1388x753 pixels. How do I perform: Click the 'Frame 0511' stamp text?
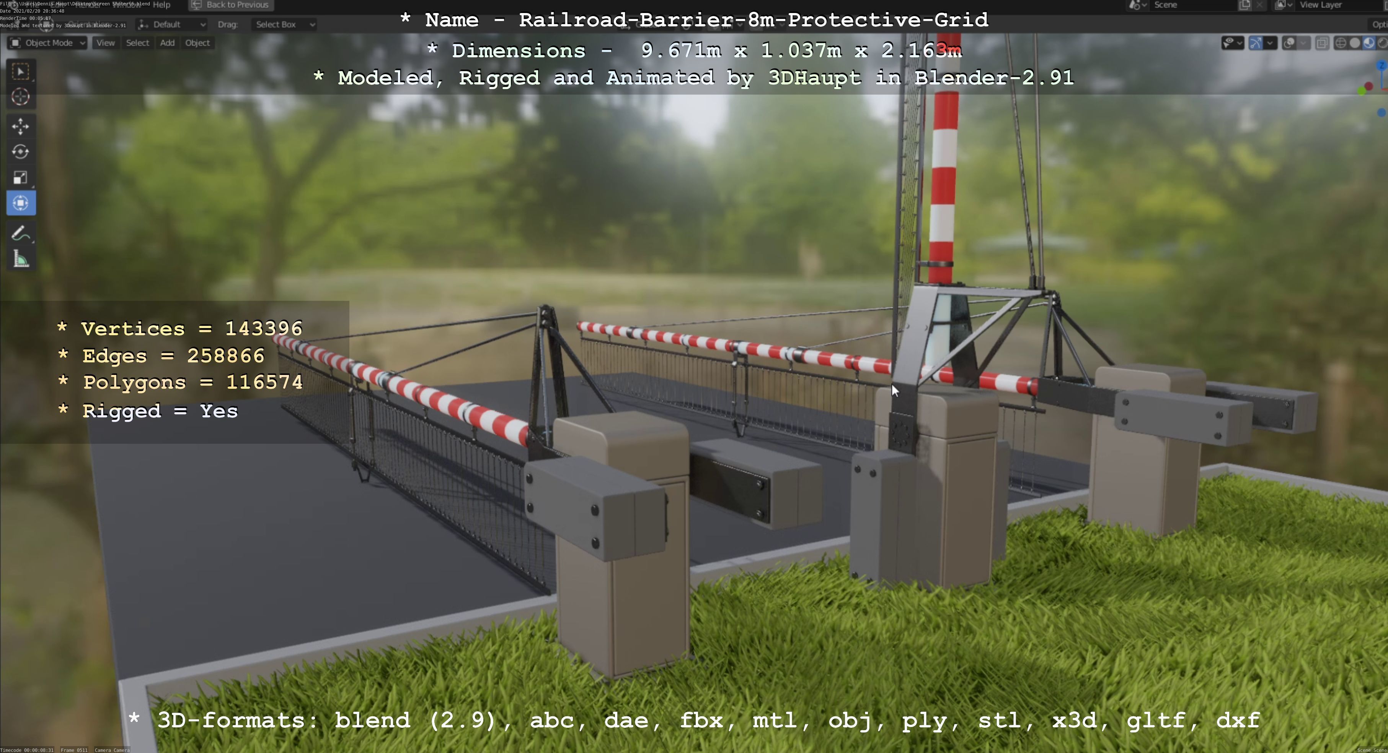(74, 750)
